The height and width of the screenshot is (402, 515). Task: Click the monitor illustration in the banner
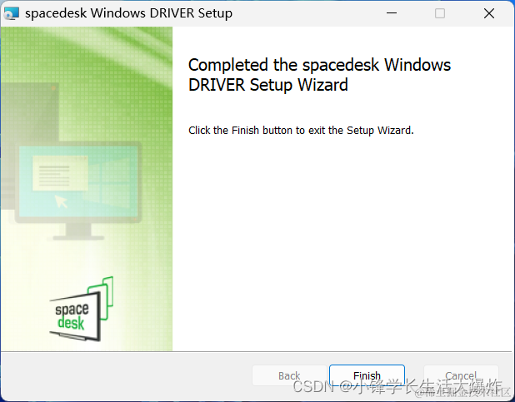pos(78,191)
